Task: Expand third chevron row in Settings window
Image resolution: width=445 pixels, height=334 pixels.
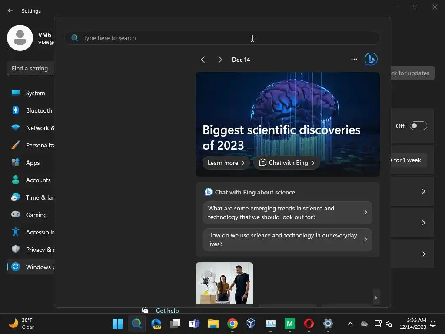Action: (x=423, y=254)
